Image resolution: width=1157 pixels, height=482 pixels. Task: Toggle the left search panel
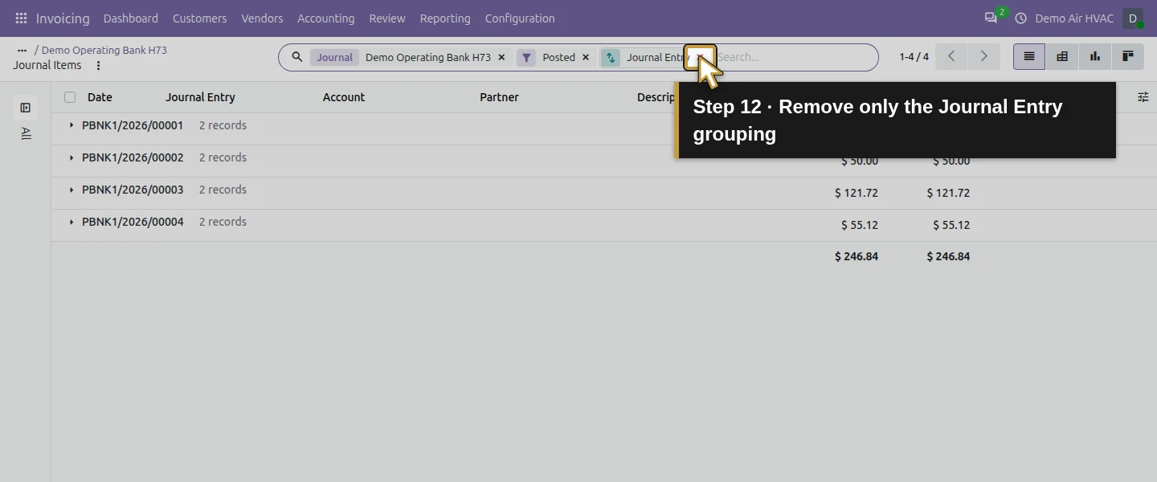pyautogui.click(x=26, y=108)
